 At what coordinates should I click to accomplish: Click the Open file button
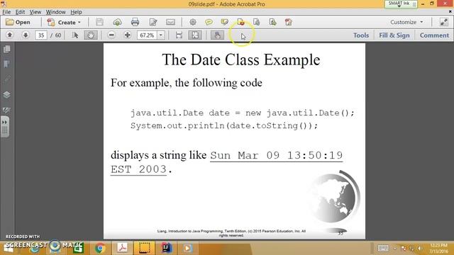(18, 22)
